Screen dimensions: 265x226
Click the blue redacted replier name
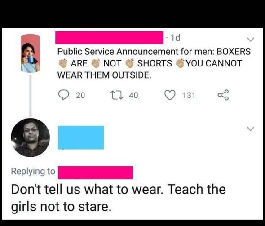(x=81, y=137)
